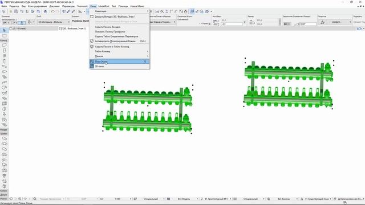This screenshot has height=205, width=365.
Task: Click the Pick Up Parameters eyedropper icon
Action: pyautogui.click(x=68, y=11)
